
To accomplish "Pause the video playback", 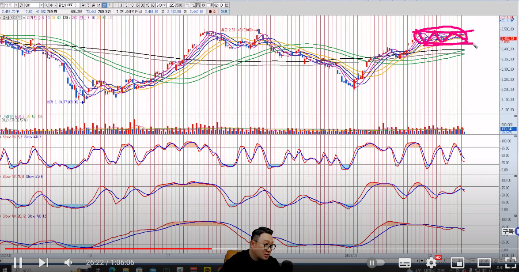I will 18,263.
